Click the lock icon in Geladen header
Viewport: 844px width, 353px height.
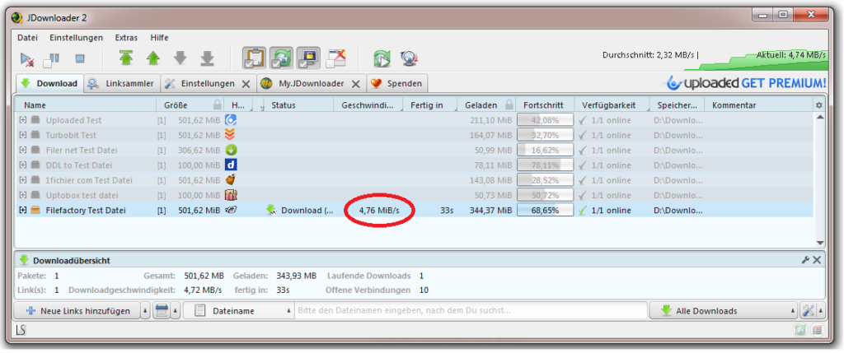(509, 105)
